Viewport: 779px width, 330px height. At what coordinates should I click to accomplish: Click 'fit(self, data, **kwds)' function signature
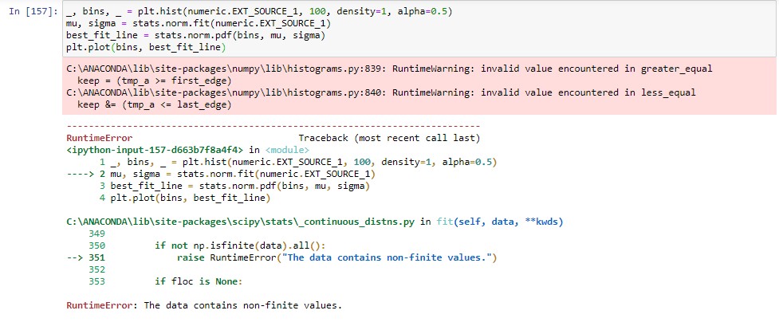click(x=500, y=222)
